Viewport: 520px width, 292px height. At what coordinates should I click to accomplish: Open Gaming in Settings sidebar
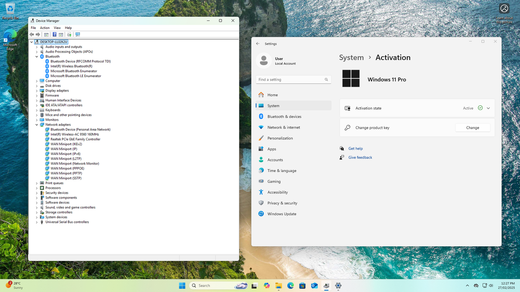click(x=293, y=181)
